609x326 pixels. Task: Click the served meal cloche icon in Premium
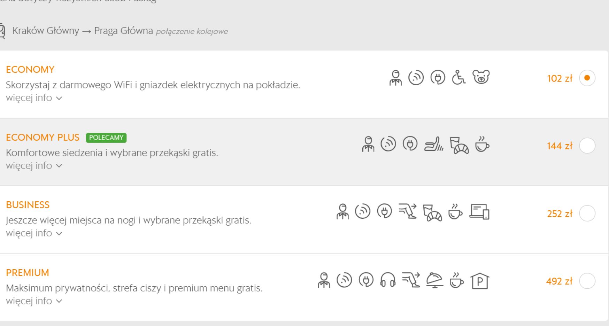(x=435, y=280)
